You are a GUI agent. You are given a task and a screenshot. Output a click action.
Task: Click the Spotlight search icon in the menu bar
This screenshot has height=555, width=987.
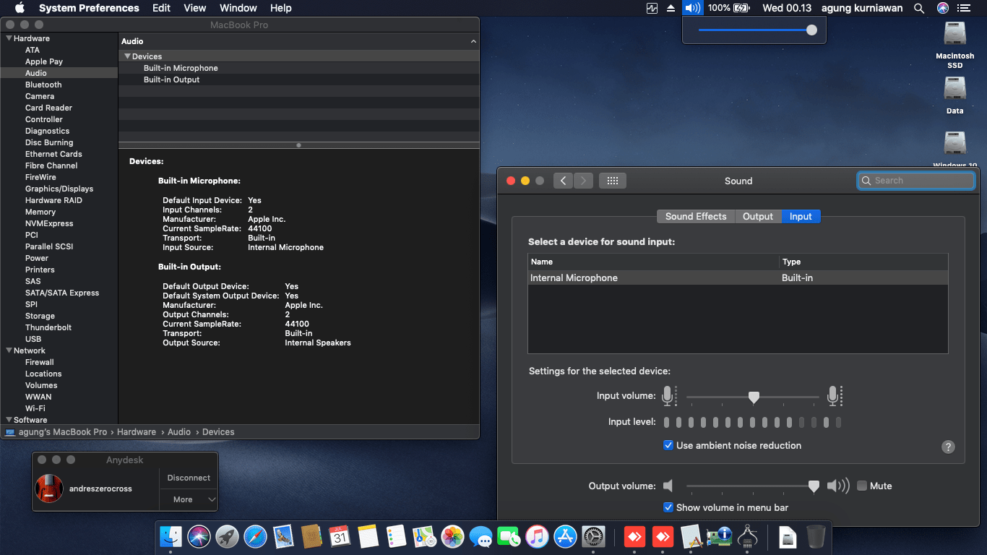919,8
